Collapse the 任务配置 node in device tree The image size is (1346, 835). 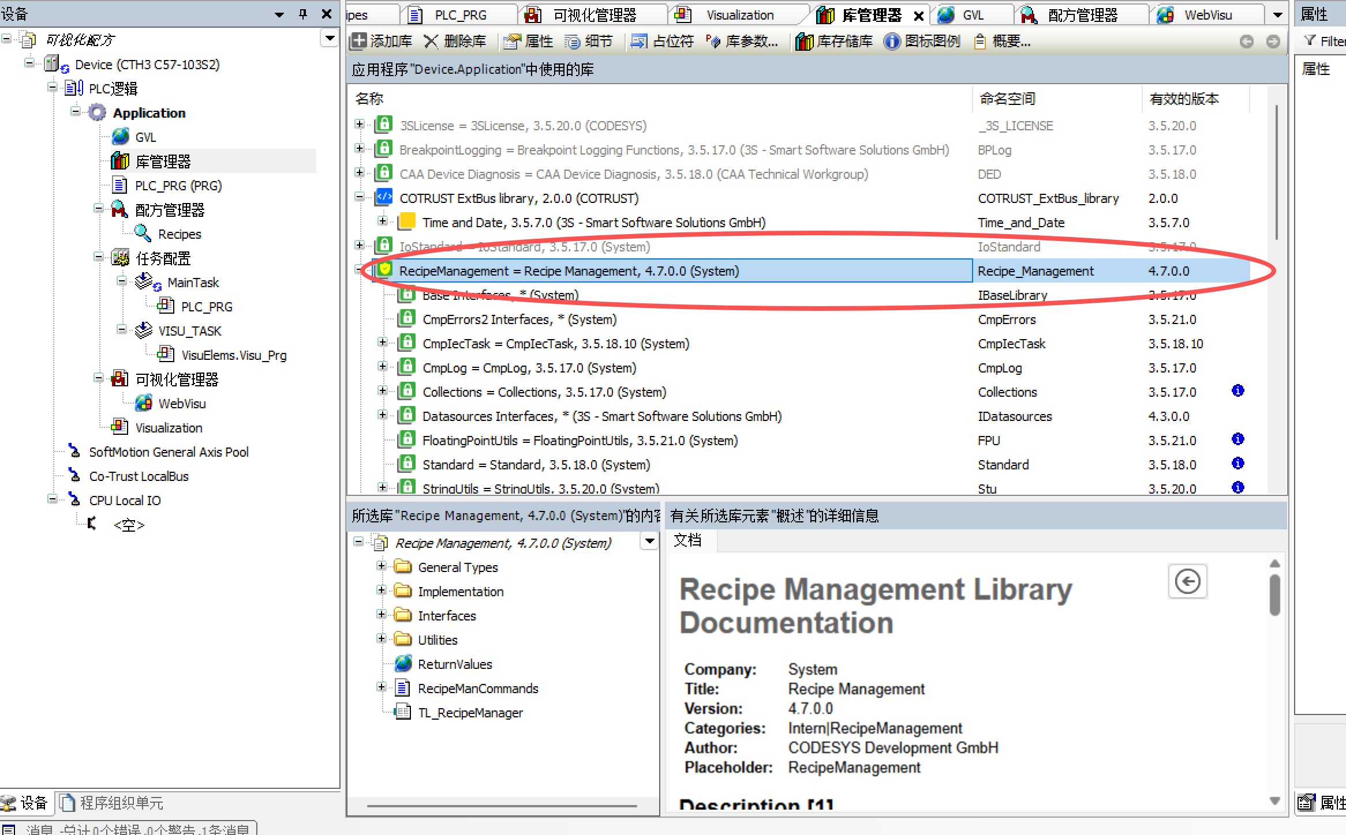(99, 257)
